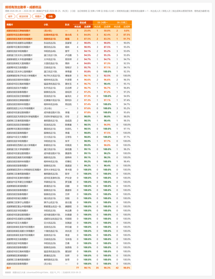Screen dimensions: 215x279
Task: Select the 大丰优选1队 team cell
Action: (x=50, y=59)
